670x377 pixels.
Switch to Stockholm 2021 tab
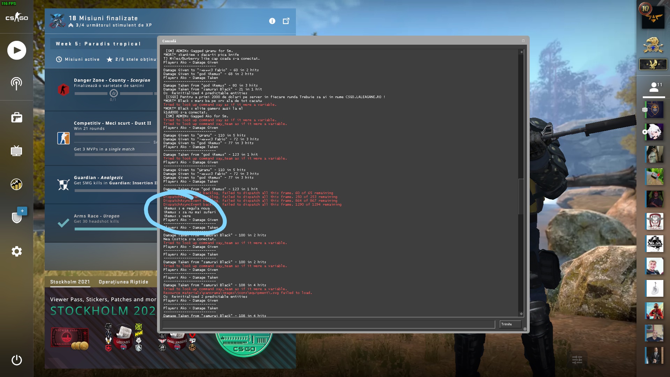pos(70,282)
